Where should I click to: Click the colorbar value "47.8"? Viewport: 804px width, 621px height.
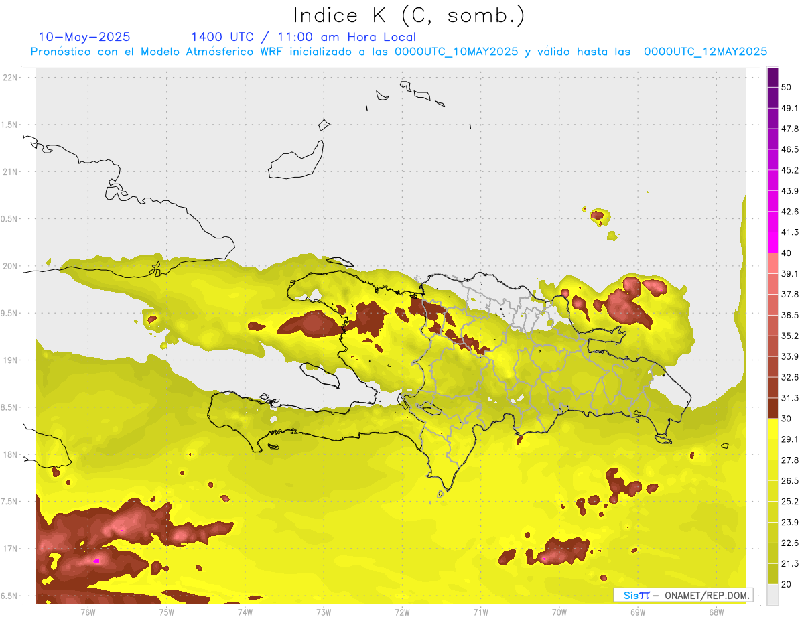click(x=790, y=129)
